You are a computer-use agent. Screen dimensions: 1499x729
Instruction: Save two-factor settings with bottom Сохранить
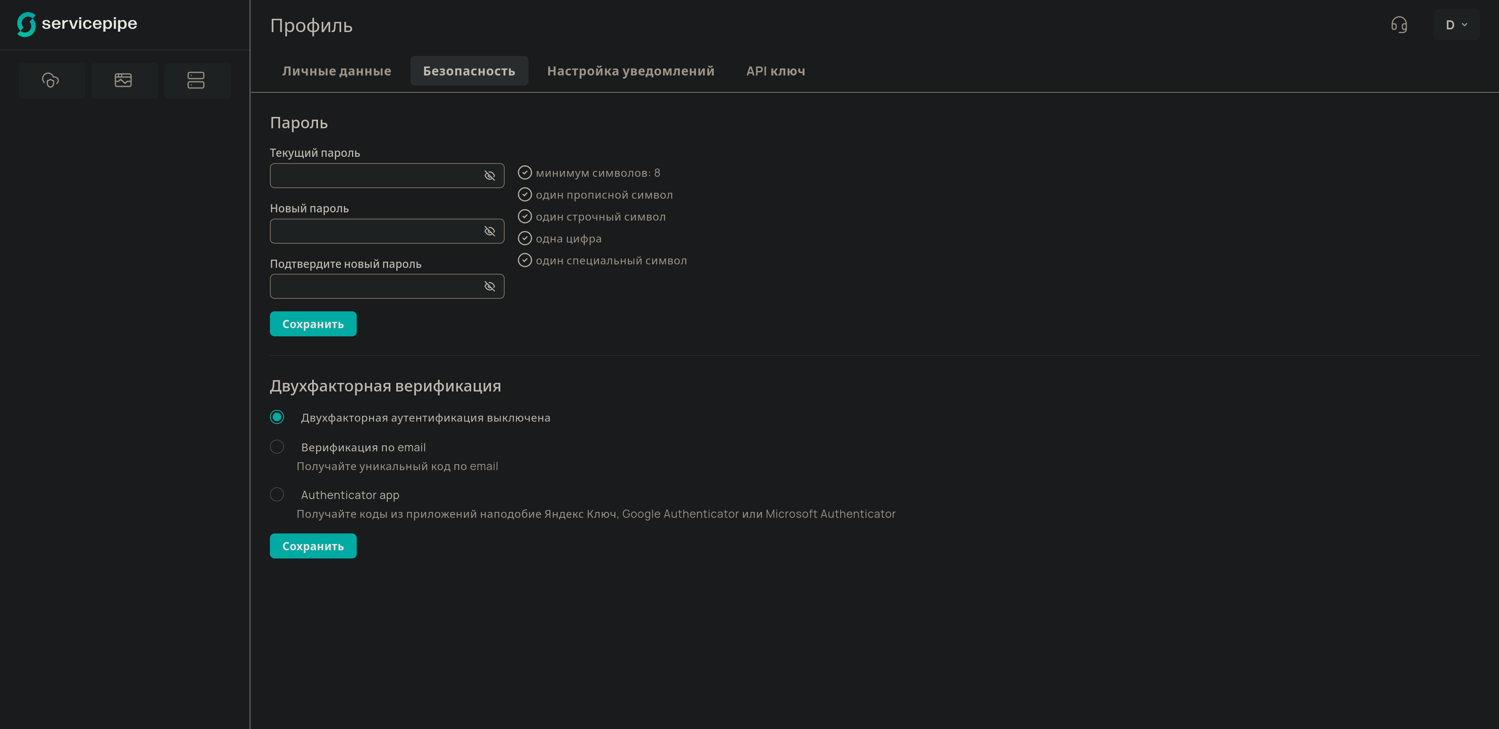313,546
